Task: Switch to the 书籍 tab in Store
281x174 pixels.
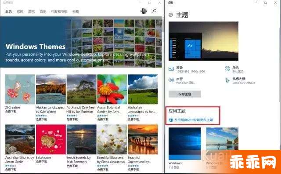Action: [x=76, y=11]
